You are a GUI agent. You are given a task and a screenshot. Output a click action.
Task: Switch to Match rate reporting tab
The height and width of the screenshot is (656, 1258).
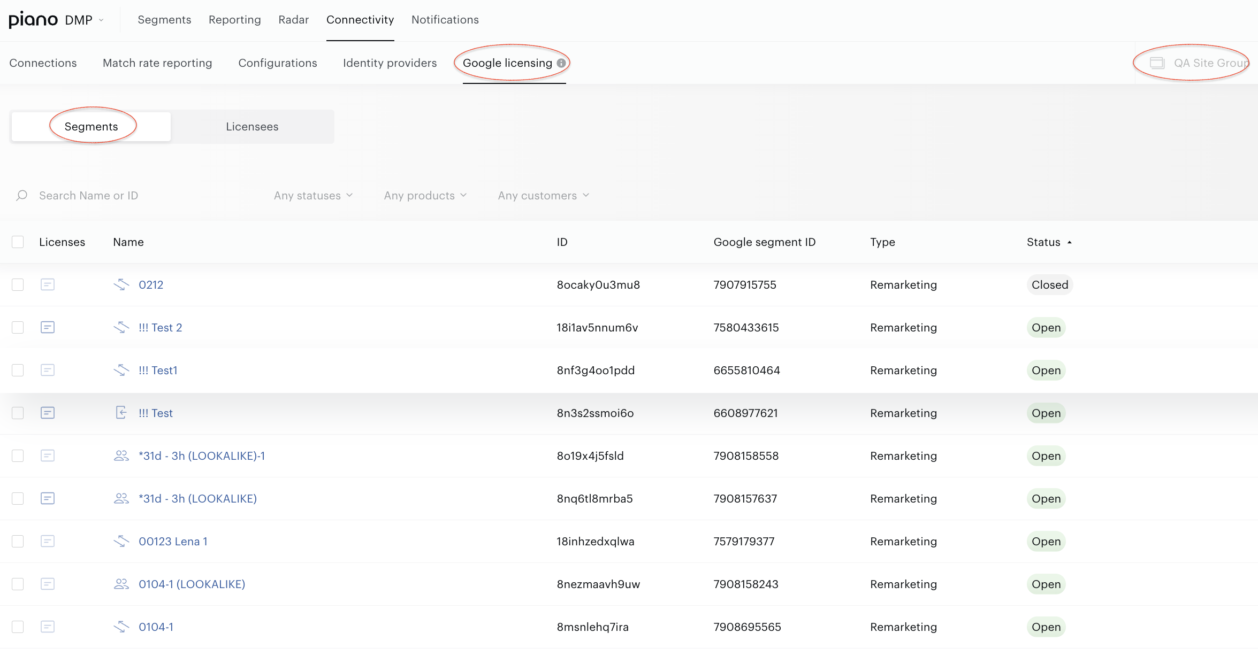tap(157, 63)
